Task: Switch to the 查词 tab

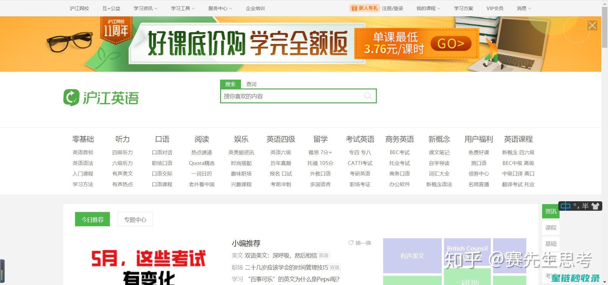Action: 251,84
